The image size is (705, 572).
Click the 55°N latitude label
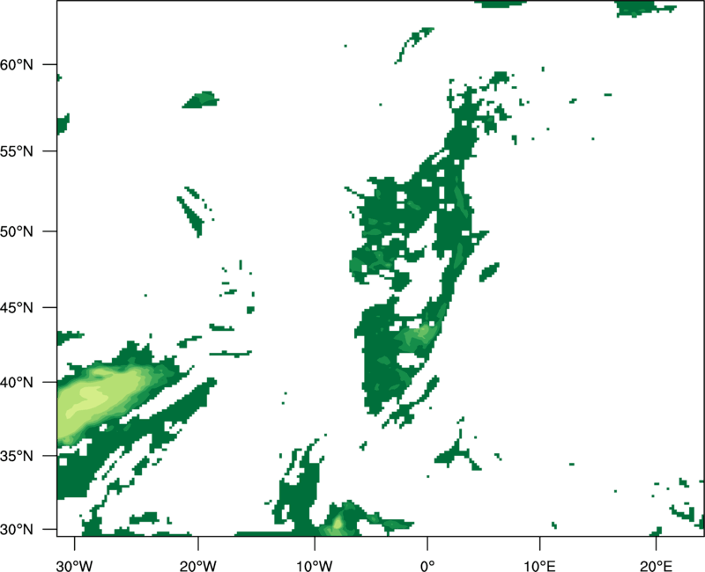pyautogui.click(x=17, y=151)
